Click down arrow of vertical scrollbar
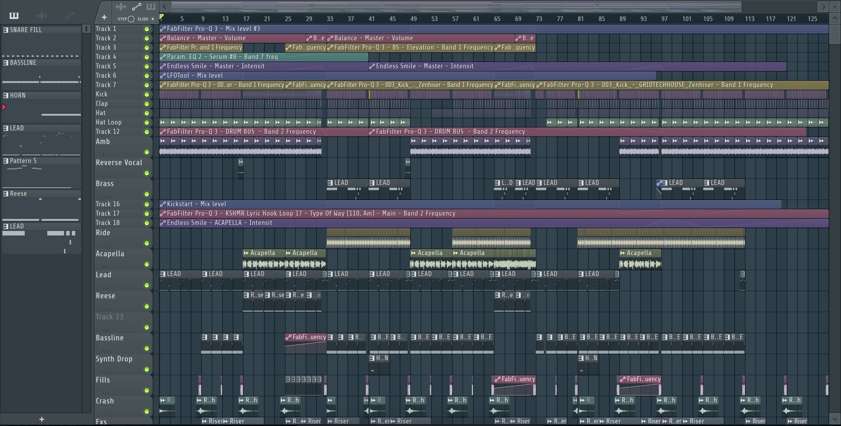The height and width of the screenshot is (426, 841). [x=835, y=418]
